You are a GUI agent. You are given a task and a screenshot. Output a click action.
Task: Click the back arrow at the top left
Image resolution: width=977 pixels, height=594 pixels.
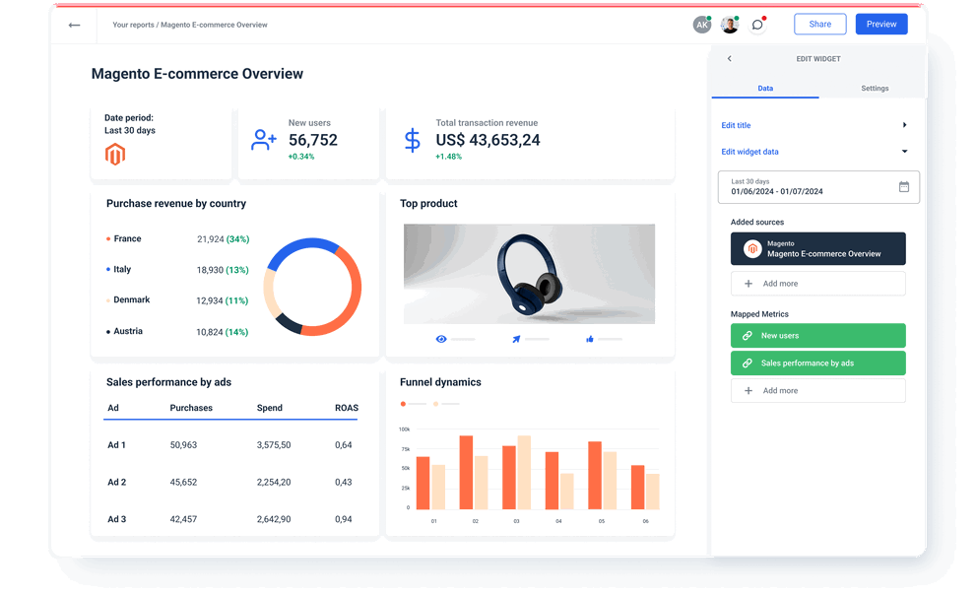tap(74, 26)
